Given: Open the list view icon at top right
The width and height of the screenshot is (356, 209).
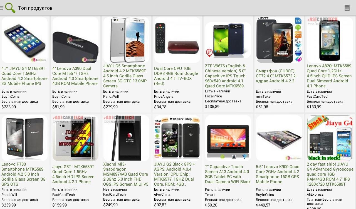Looking at the screenshot, I should [x=347, y=8].
